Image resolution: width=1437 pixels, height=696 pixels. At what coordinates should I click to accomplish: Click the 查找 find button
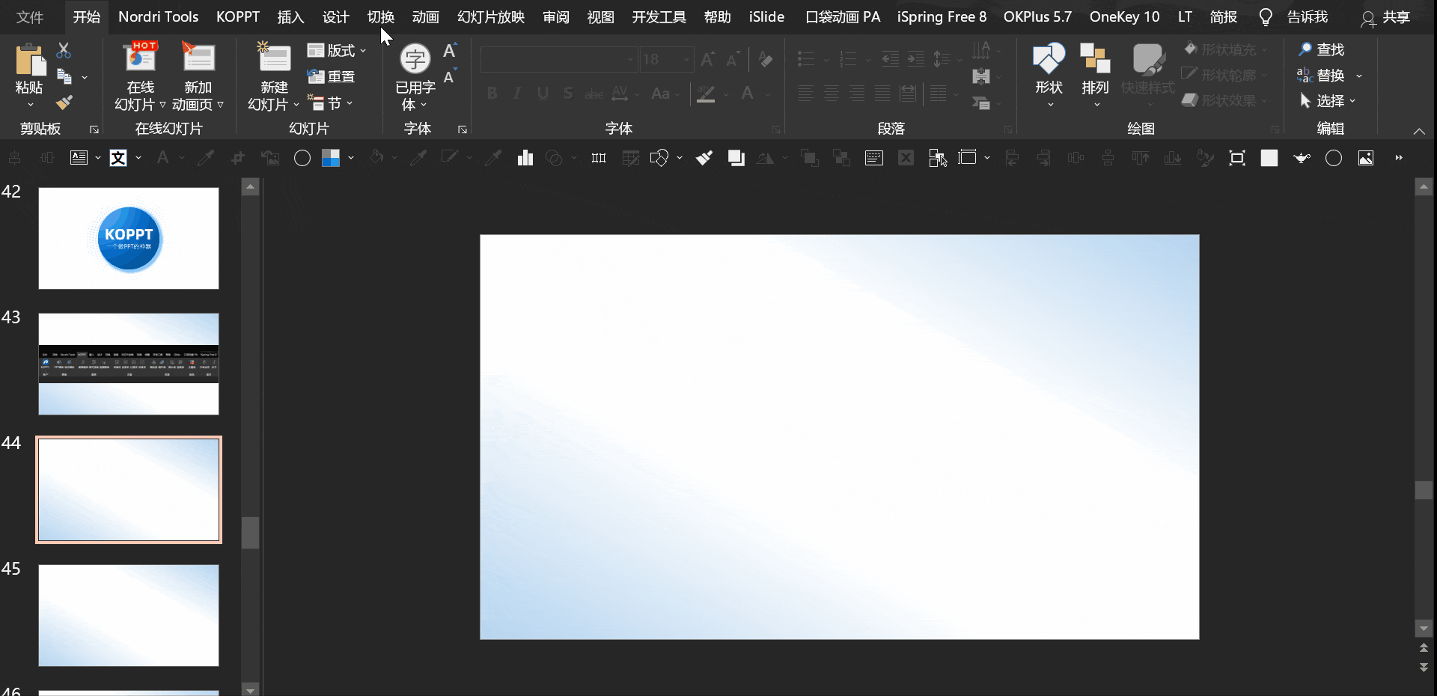tap(1322, 49)
